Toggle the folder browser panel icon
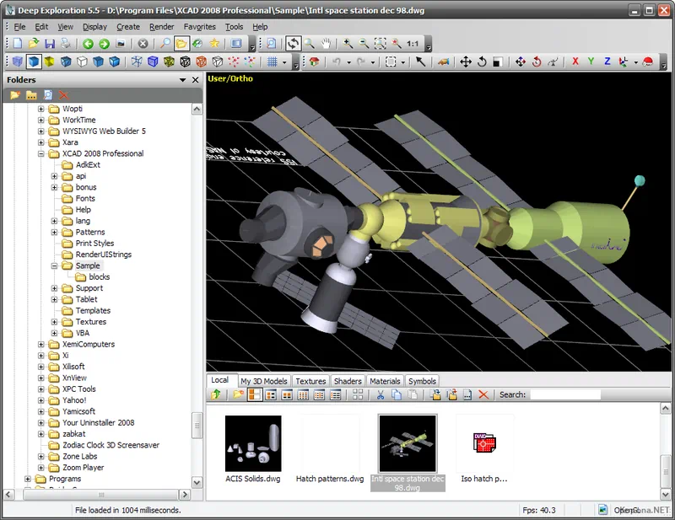This screenshot has height=520, width=675. [181, 44]
